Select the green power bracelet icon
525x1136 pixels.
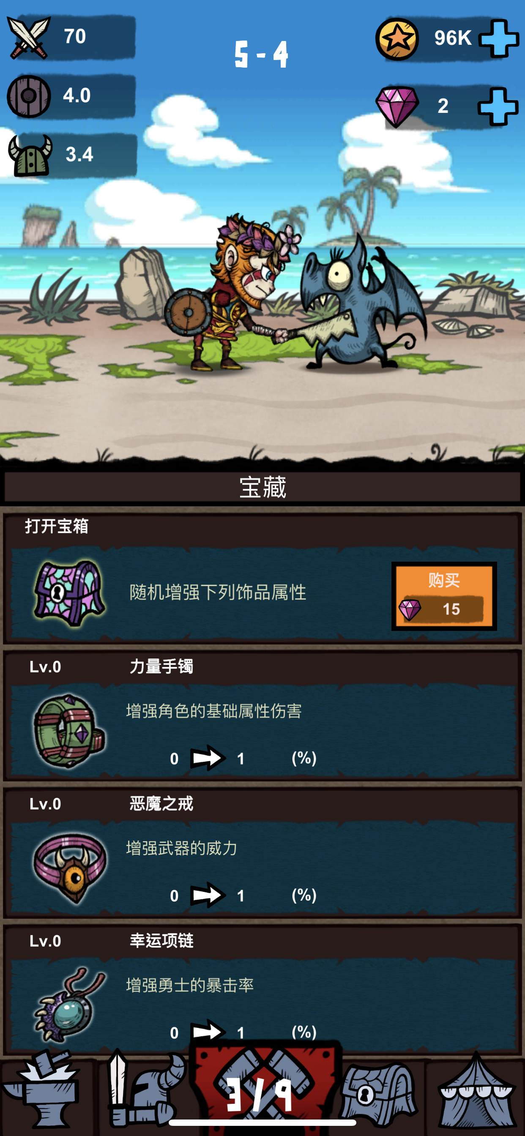[69, 730]
